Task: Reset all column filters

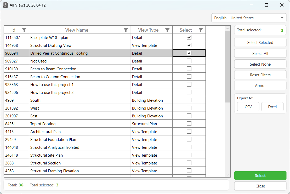Action: point(260,75)
